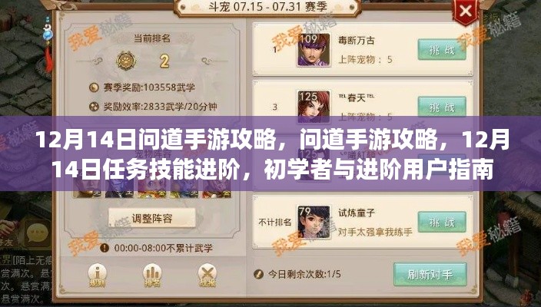The image size is (541, 307).
Task: Click the blue potion flask icon
Action: tap(48, 34)
